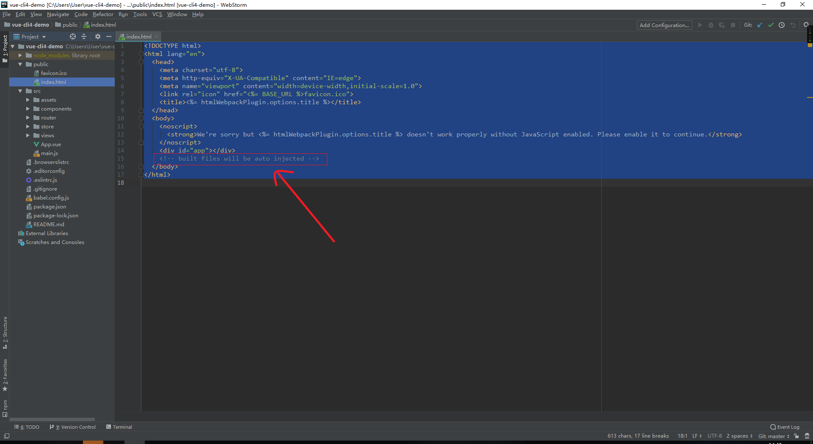Open the Favorites tool window strip
The width and height of the screenshot is (813, 444).
click(x=5, y=375)
